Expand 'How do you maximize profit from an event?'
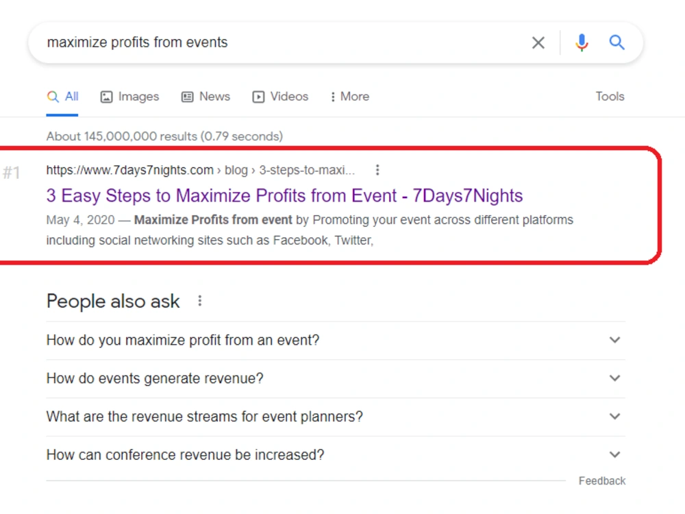The height and width of the screenshot is (514, 685). [x=336, y=340]
